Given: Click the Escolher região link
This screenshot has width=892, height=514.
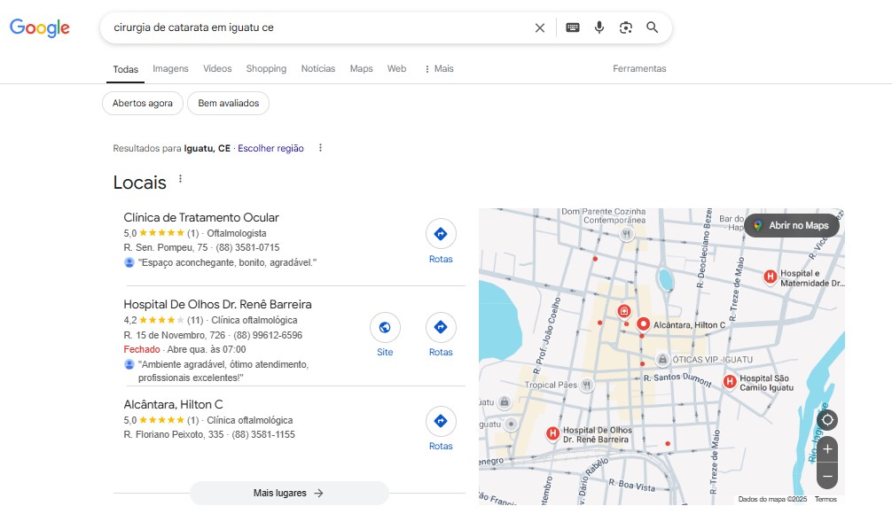Looking at the screenshot, I should click(x=270, y=148).
